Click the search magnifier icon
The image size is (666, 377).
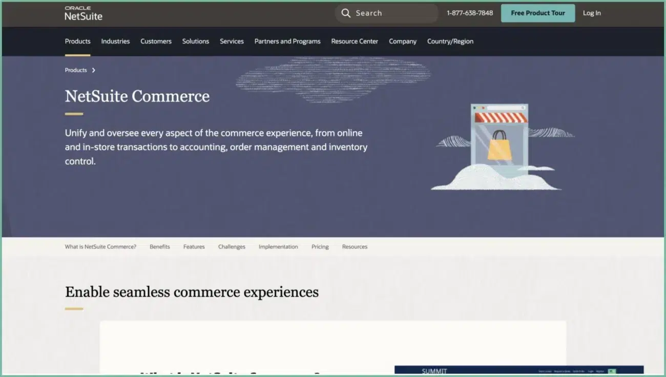point(346,13)
